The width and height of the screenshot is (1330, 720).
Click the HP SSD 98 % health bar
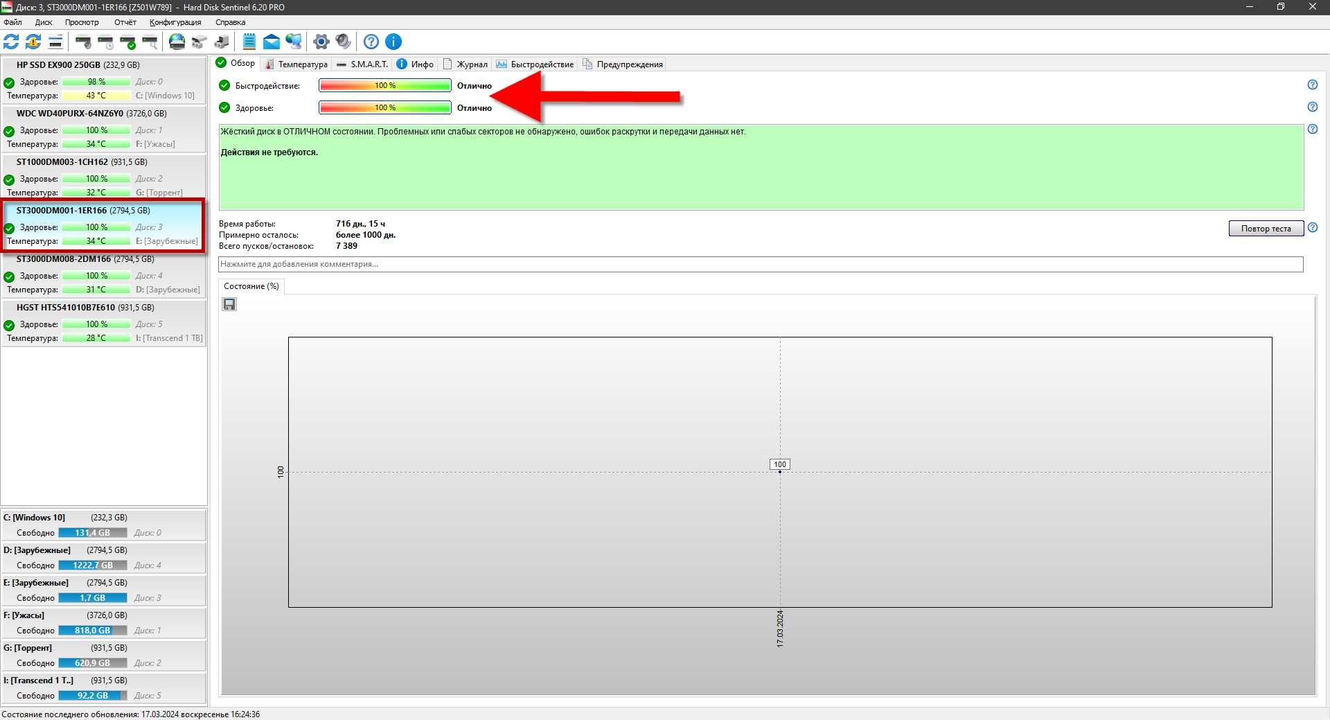(96, 82)
